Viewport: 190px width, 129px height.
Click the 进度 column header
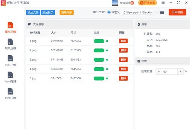click(96, 32)
